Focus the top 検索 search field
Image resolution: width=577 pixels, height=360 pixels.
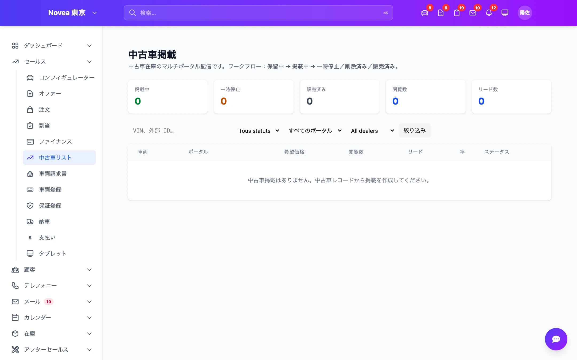[x=258, y=13]
